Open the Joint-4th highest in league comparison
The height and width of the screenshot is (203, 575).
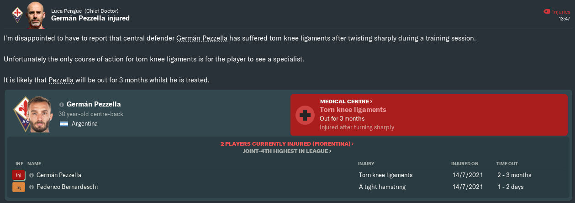[287, 151]
